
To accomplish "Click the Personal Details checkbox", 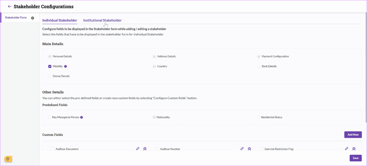I will [50, 56].
